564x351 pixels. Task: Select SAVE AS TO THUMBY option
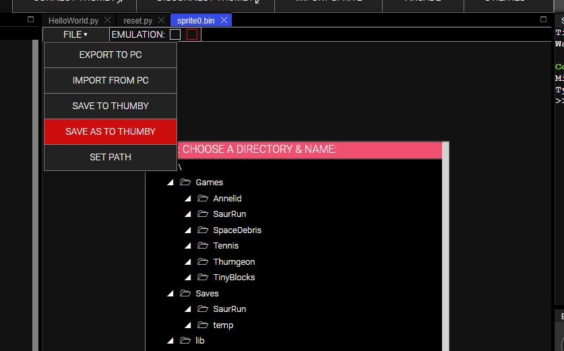(x=111, y=131)
